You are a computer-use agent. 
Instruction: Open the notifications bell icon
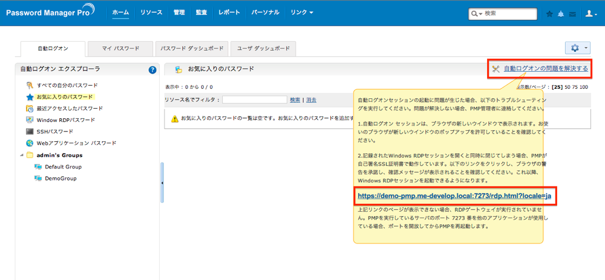[561, 14]
